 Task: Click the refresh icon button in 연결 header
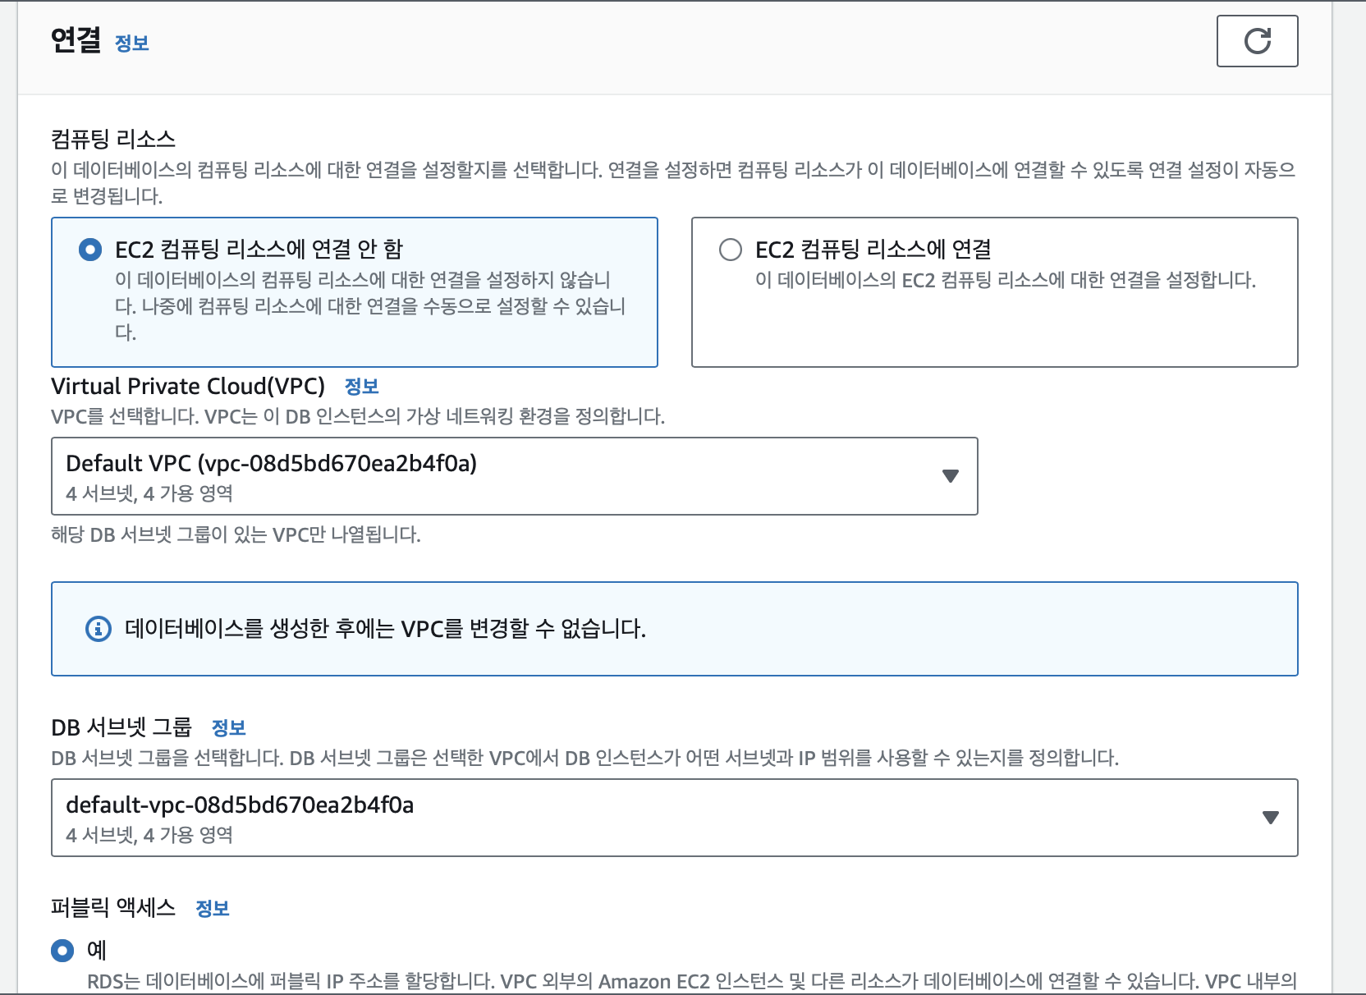[x=1257, y=41]
